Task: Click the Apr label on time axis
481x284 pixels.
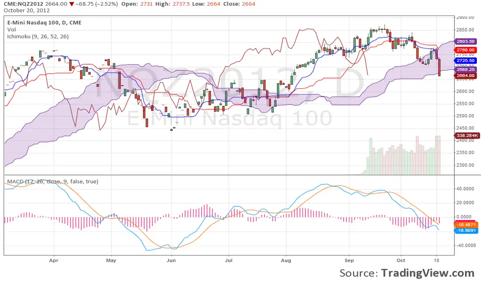Action: pyautogui.click(x=54, y=260)
